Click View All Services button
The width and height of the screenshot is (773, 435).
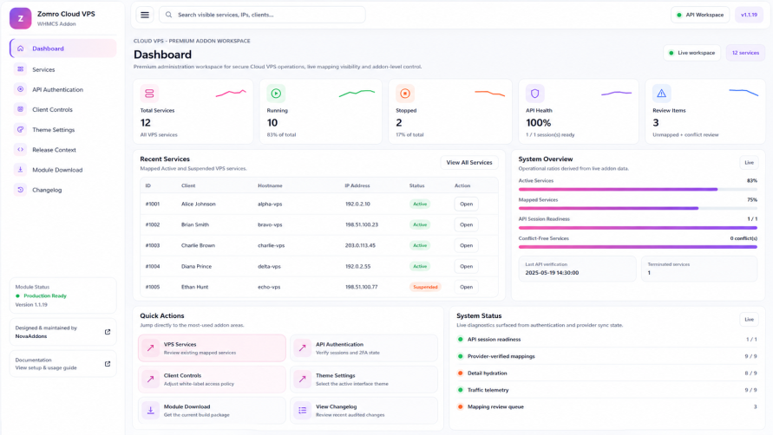469,163
